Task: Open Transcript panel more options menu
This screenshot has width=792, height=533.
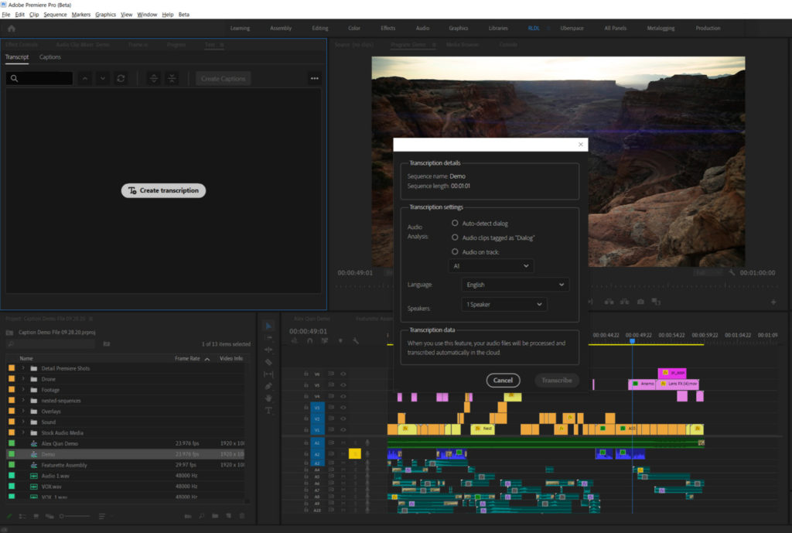Action: [315, 78]
